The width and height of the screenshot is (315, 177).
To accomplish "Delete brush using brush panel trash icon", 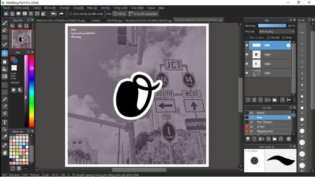I will 289,139.
